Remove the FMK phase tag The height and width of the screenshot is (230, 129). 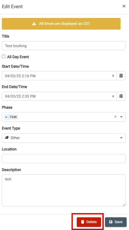point(6,117)
